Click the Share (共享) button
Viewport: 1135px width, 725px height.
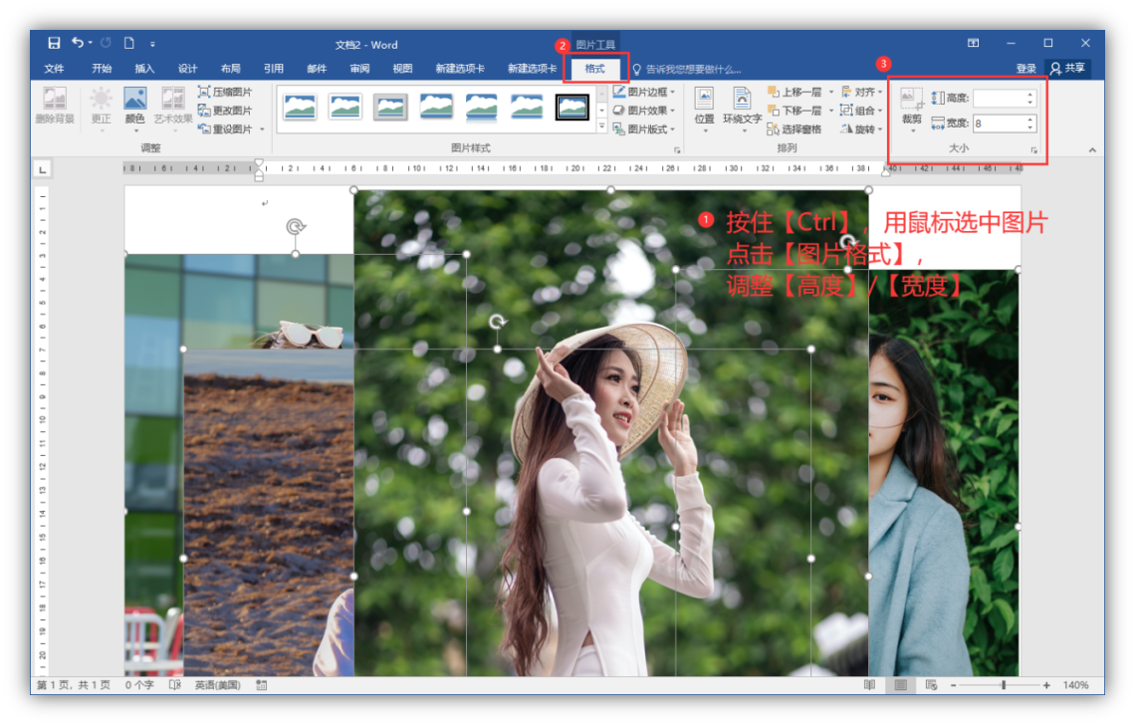pyautogui.click(x=1067, y=69)
